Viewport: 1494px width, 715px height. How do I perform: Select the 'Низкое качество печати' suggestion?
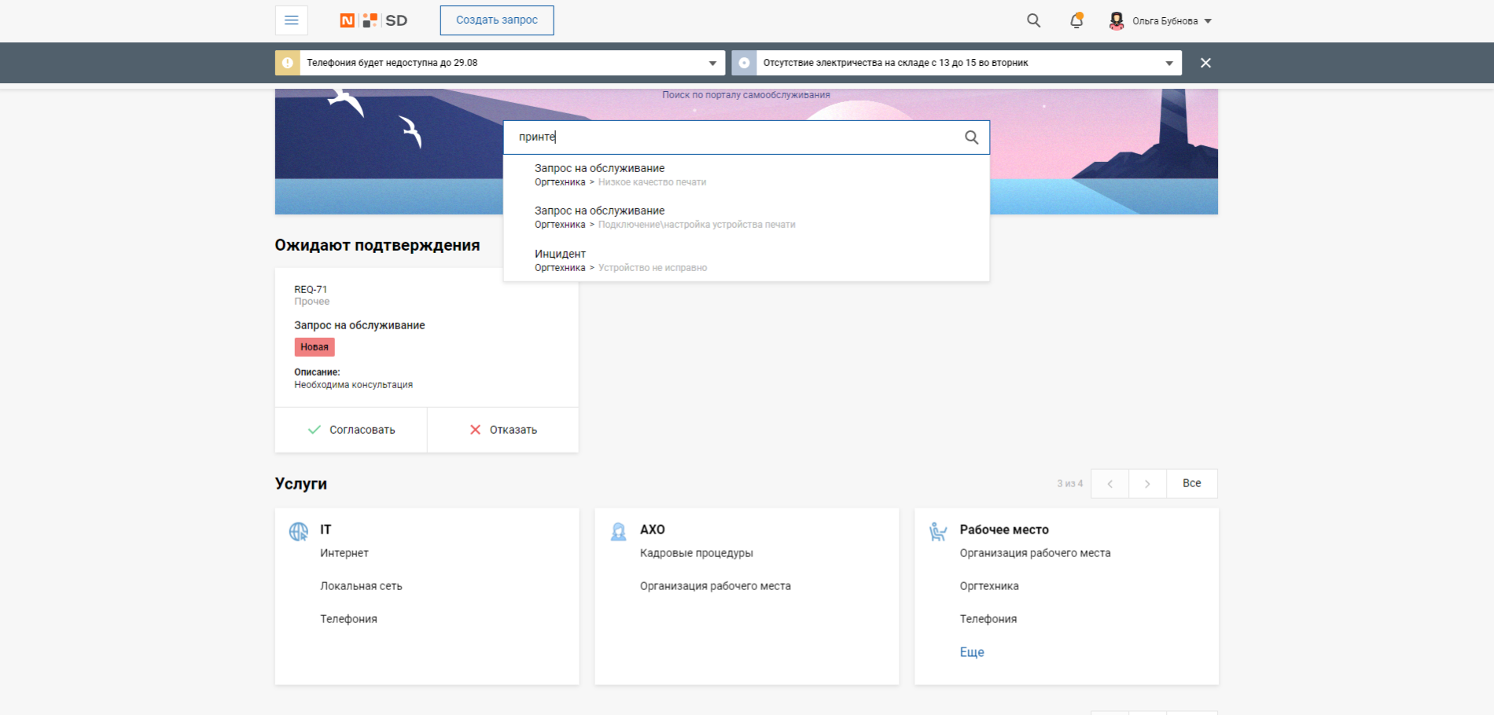pos(746,174)
